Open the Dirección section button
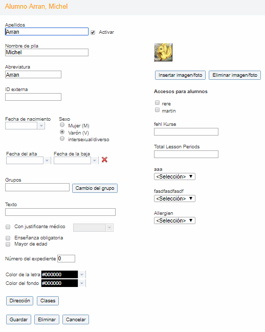The image size is (265, 332). tap(19, 301)
